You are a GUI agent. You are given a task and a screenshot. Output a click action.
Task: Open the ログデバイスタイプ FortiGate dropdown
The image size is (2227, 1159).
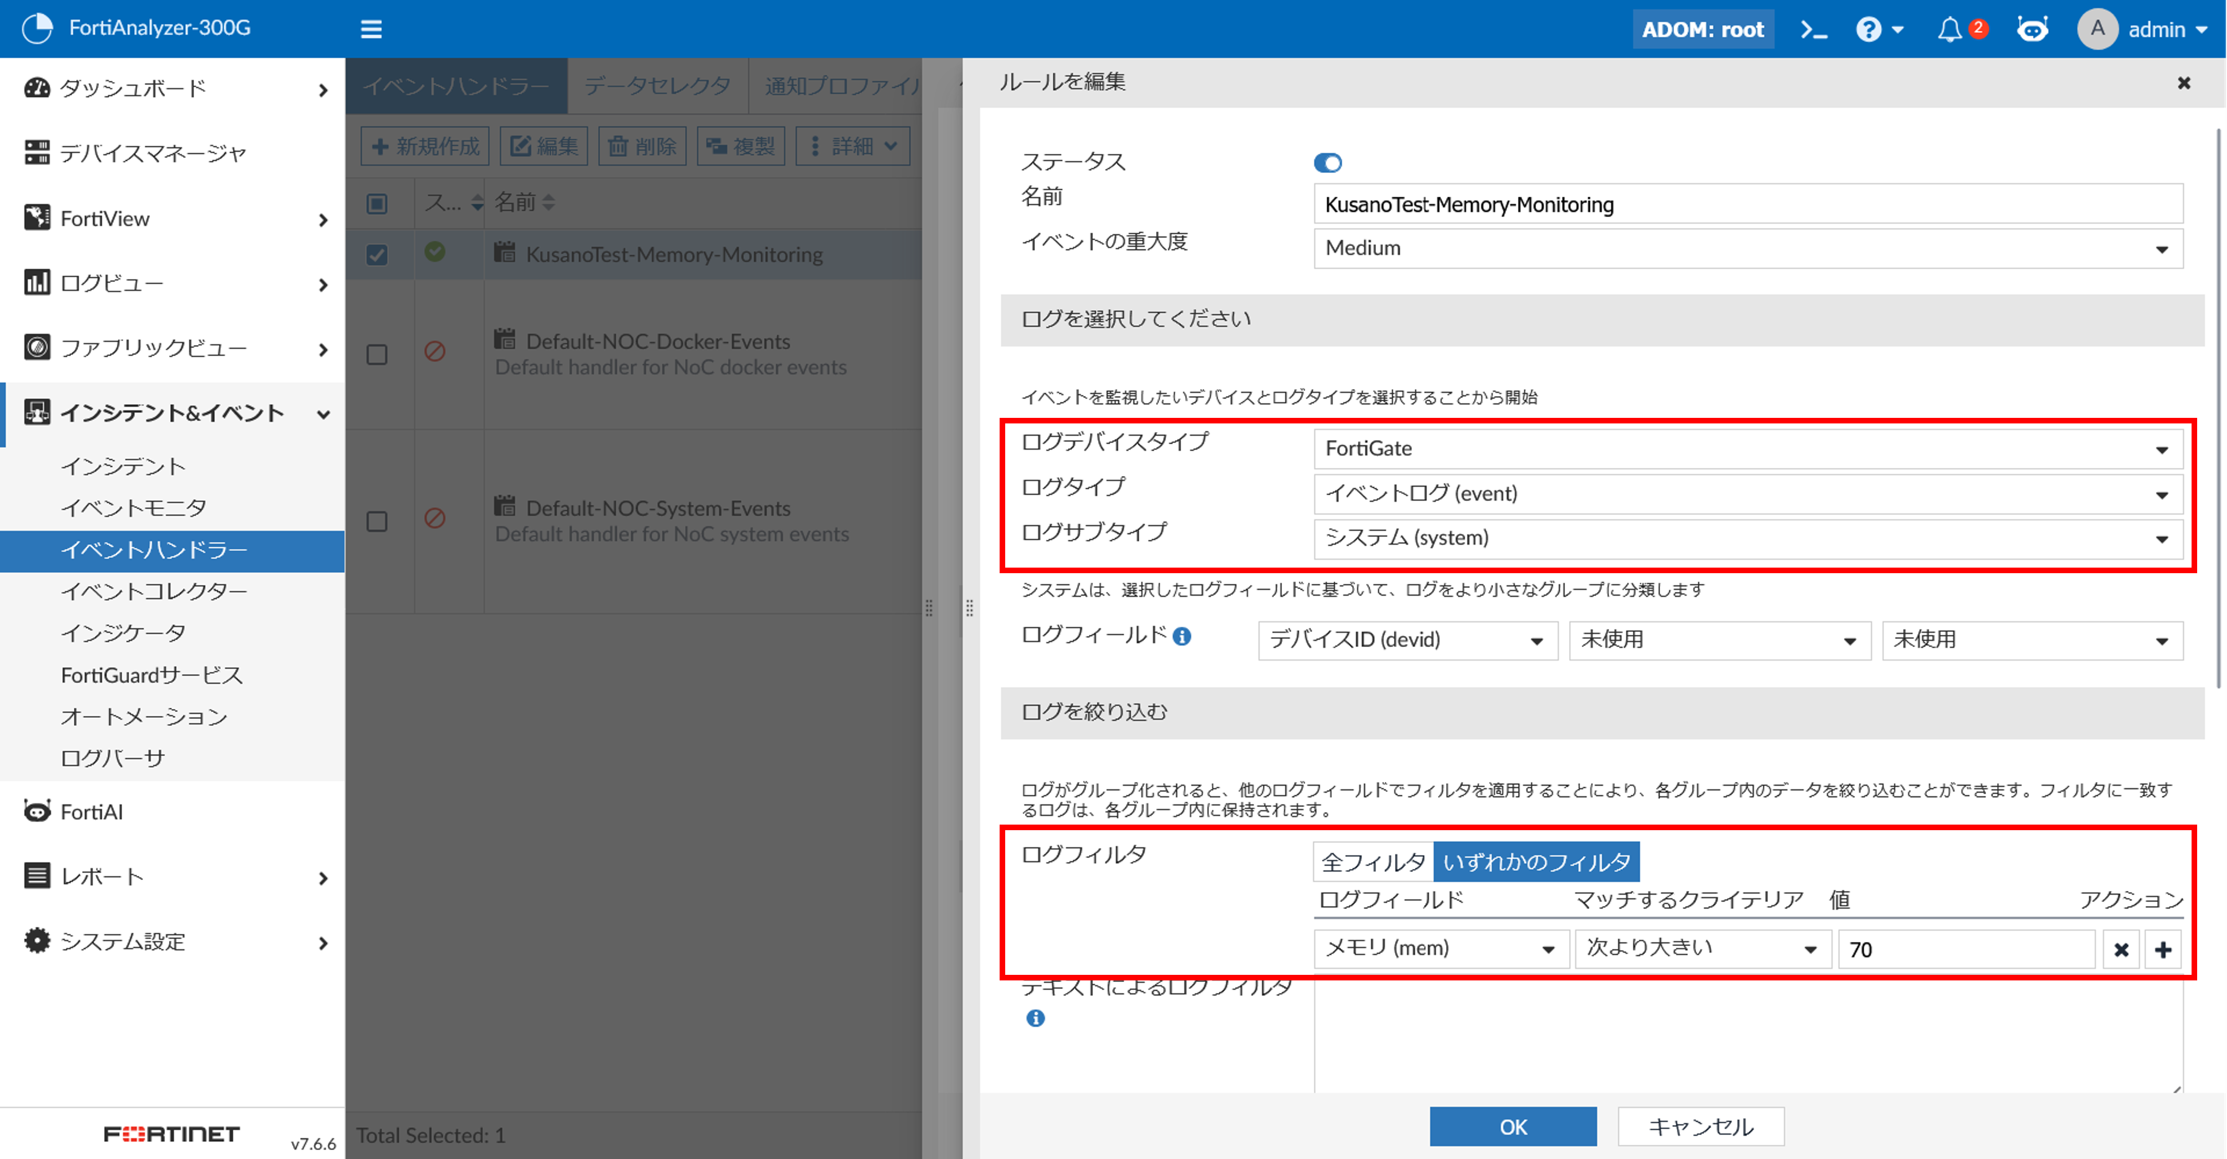tap(1747, 449)
